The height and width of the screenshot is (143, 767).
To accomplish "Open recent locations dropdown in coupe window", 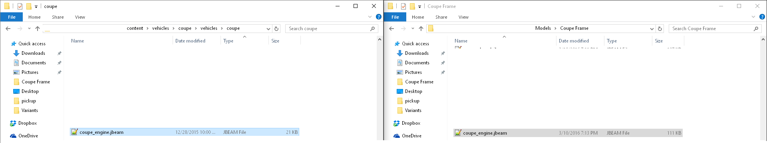I will (x=29, y=29).
